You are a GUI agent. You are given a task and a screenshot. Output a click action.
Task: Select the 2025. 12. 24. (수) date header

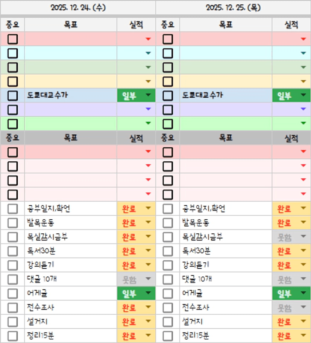click(78, 8)
